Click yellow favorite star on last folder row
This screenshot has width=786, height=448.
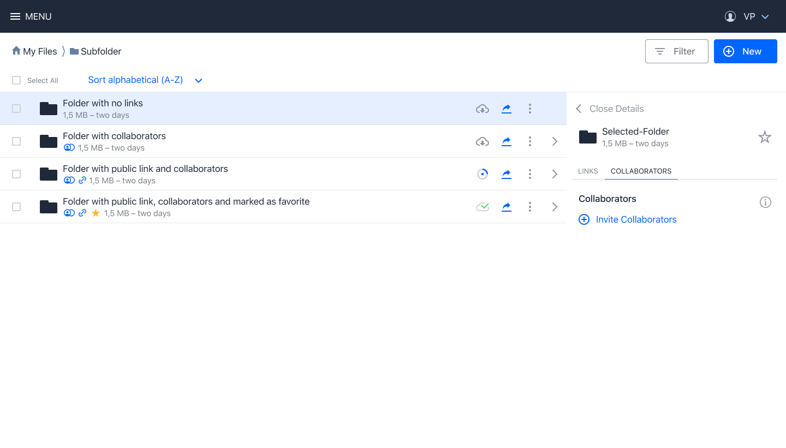pyautogui.click(x=96, y=213)
